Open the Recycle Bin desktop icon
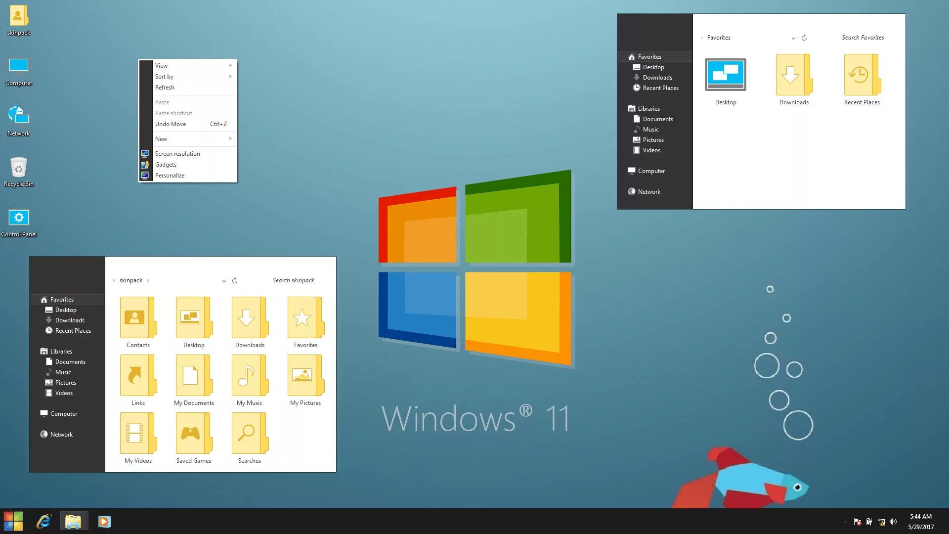Screen dimensions: 949x534 pyautogui.click(x=18, y=167)
